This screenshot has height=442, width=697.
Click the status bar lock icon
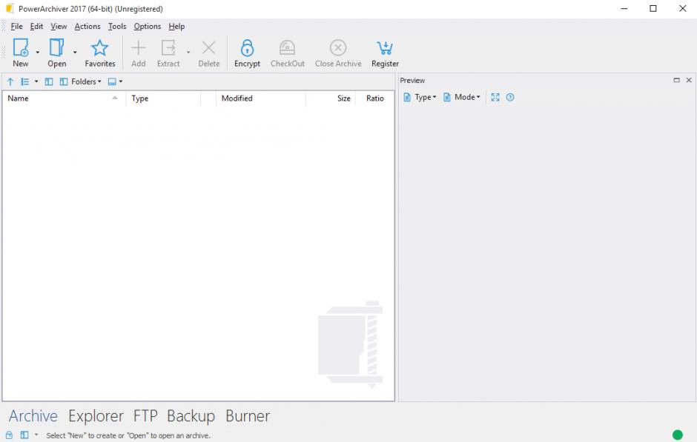tap(10, 435)
